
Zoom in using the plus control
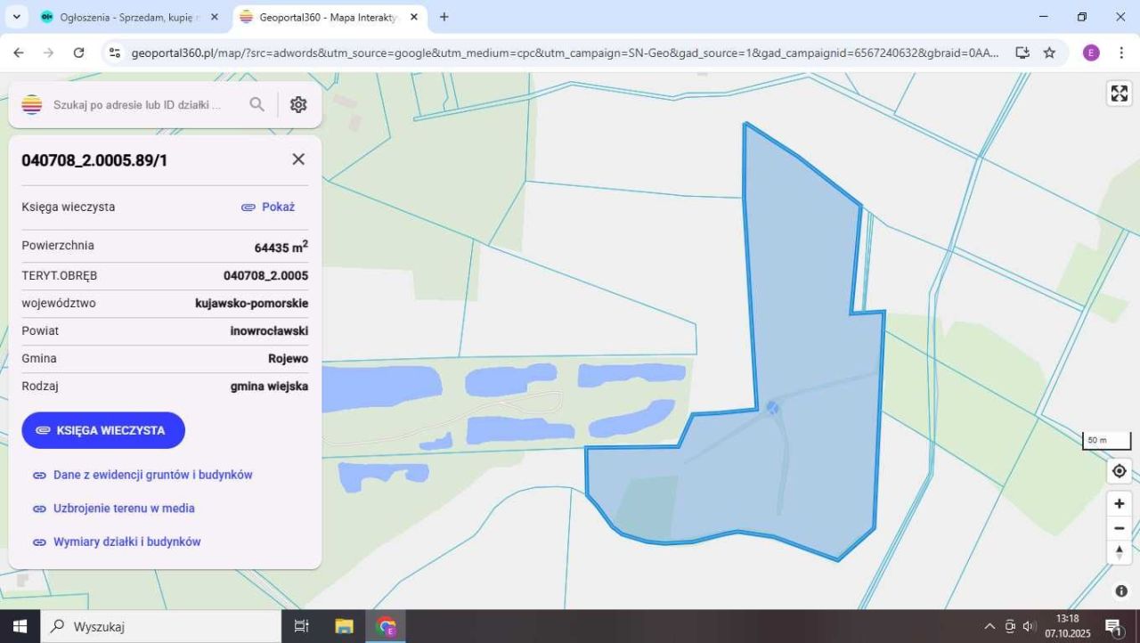pyautogui.click(x=1119, y=503)
